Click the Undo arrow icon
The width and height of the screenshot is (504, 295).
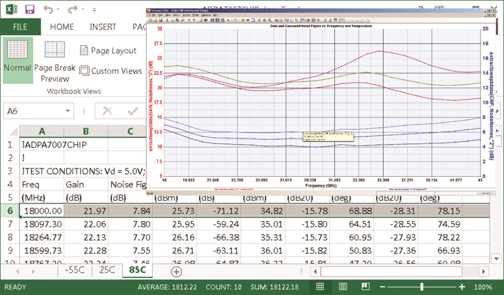click(48, 9)
